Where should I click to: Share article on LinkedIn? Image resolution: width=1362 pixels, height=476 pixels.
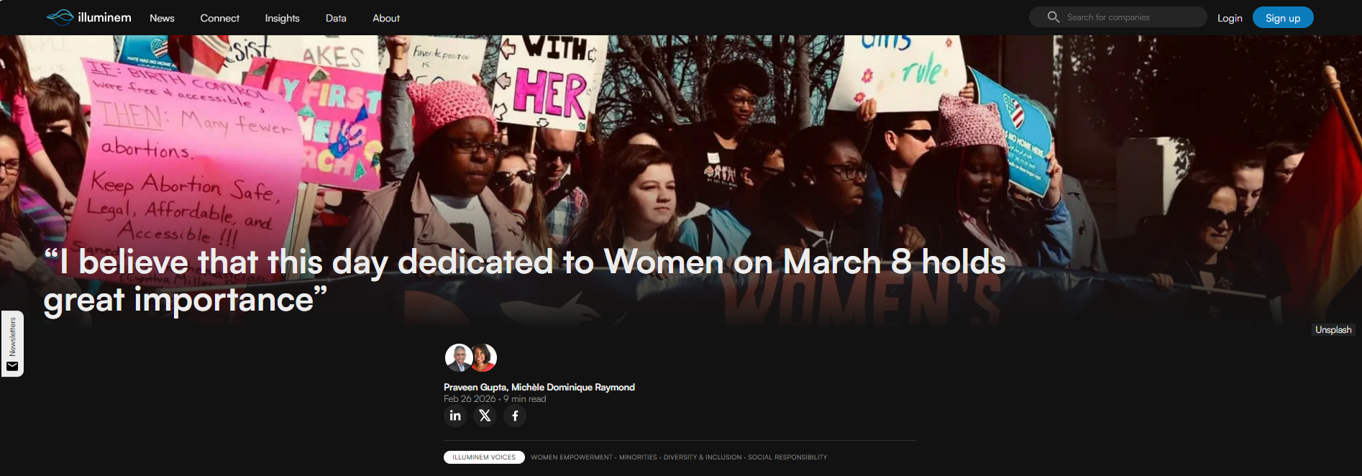[x=455, y=416]
